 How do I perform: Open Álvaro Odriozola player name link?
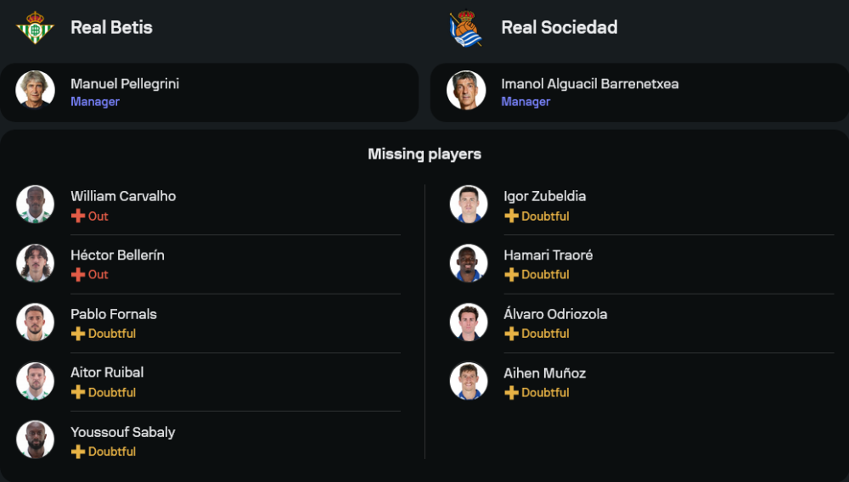(x=555, y=314)
